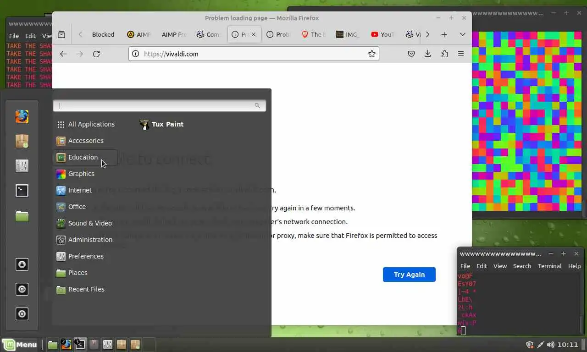587x352 pixels.
Task: Click the Log Out icon in menu sidebar
Action: [x=22, y=289]
